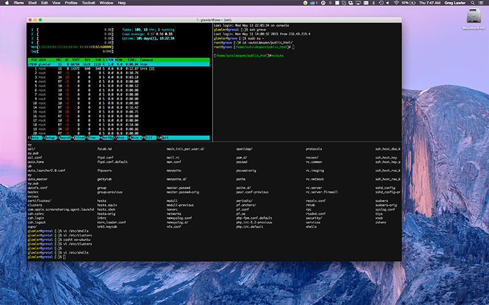Click the bell icon in menu bar
Image resolution: width=489 pixels, height=305 pixels.
[x=330, y=3]
